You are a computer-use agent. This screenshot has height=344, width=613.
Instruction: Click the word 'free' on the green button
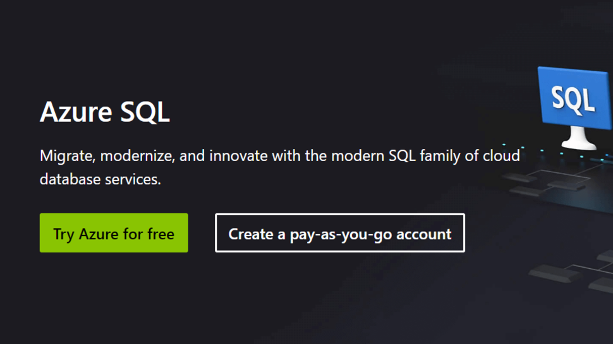click(161, 234)
